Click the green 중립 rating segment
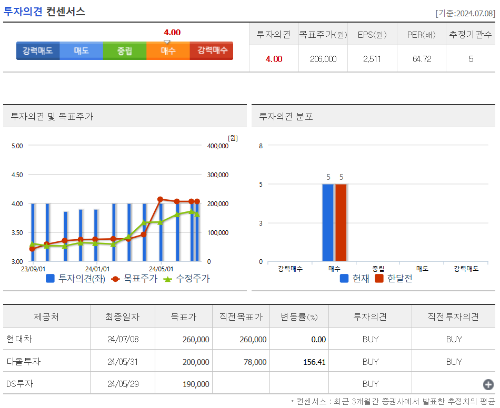 [125, 50]
